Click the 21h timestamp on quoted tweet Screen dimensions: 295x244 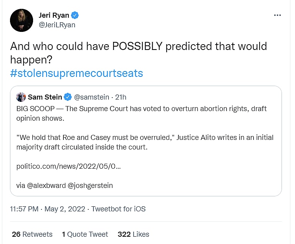click(120, 97)
